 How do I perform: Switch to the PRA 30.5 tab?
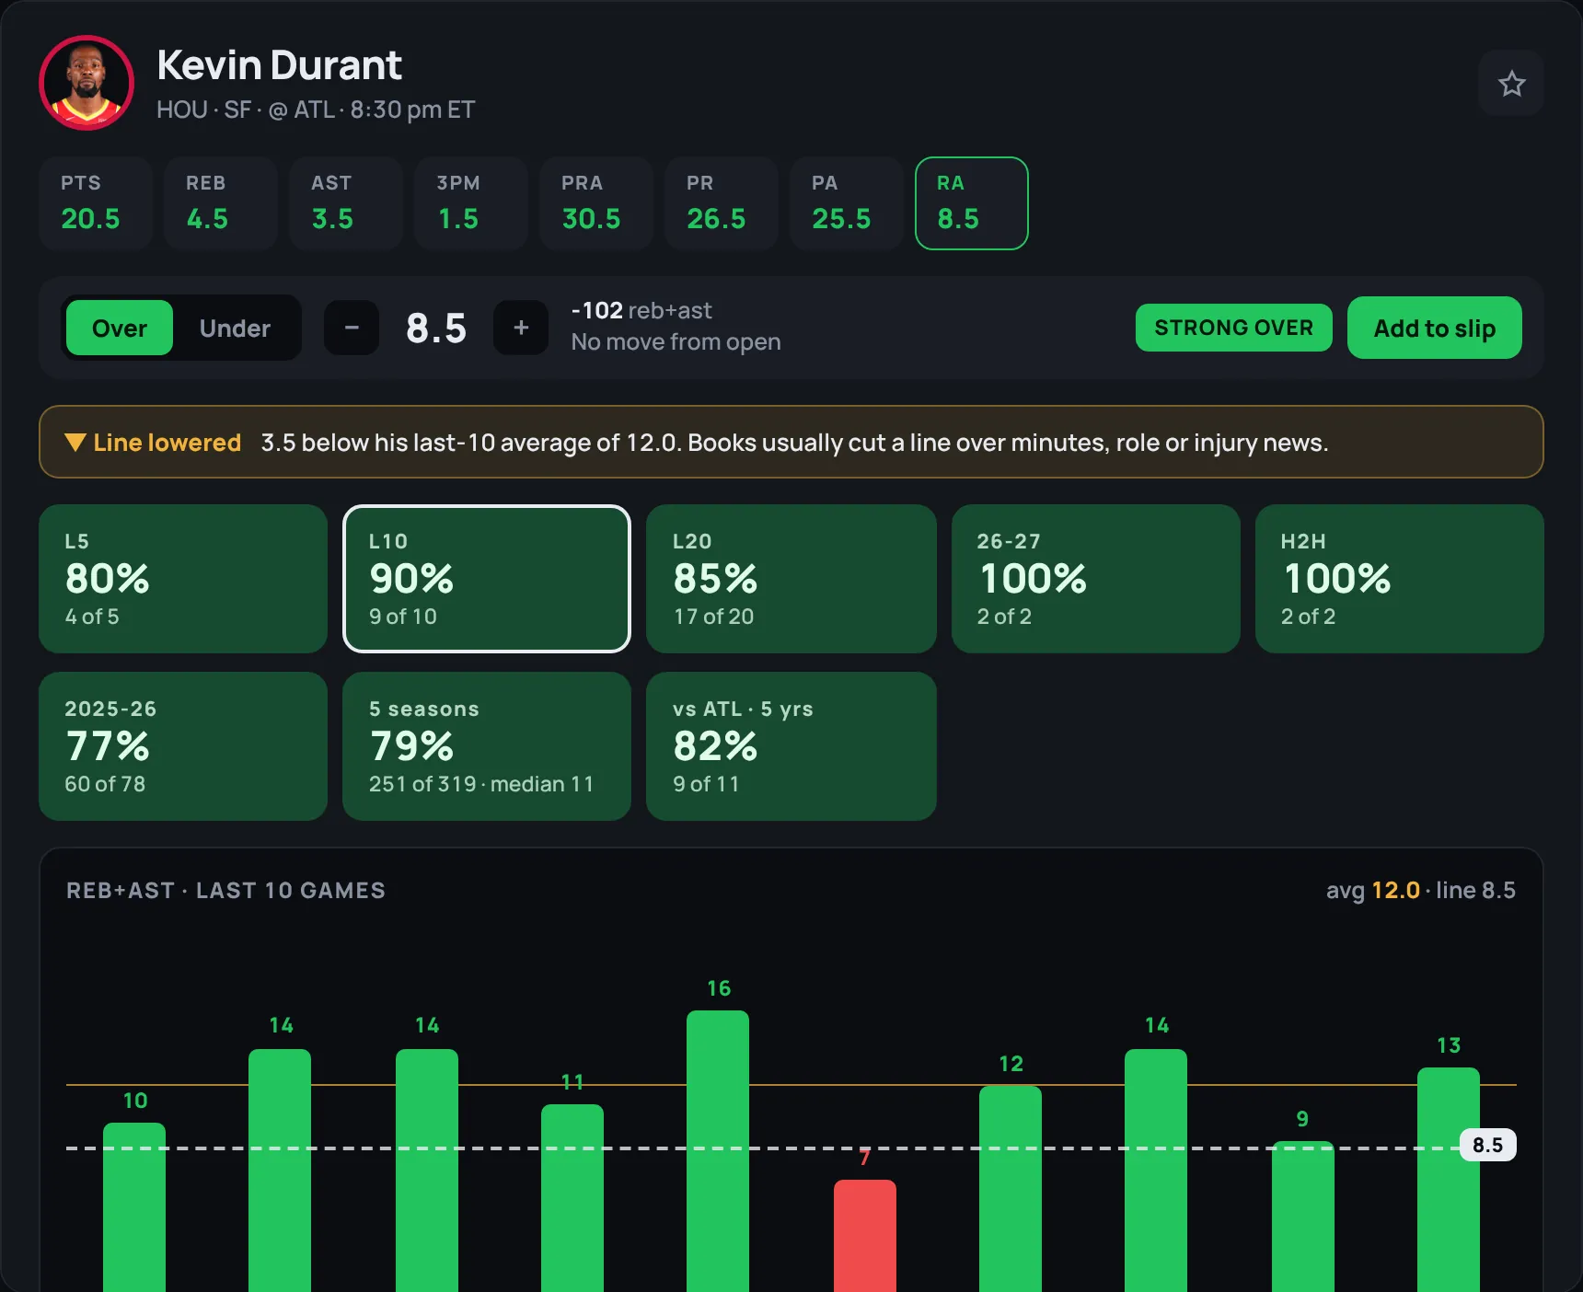[596, 203]
